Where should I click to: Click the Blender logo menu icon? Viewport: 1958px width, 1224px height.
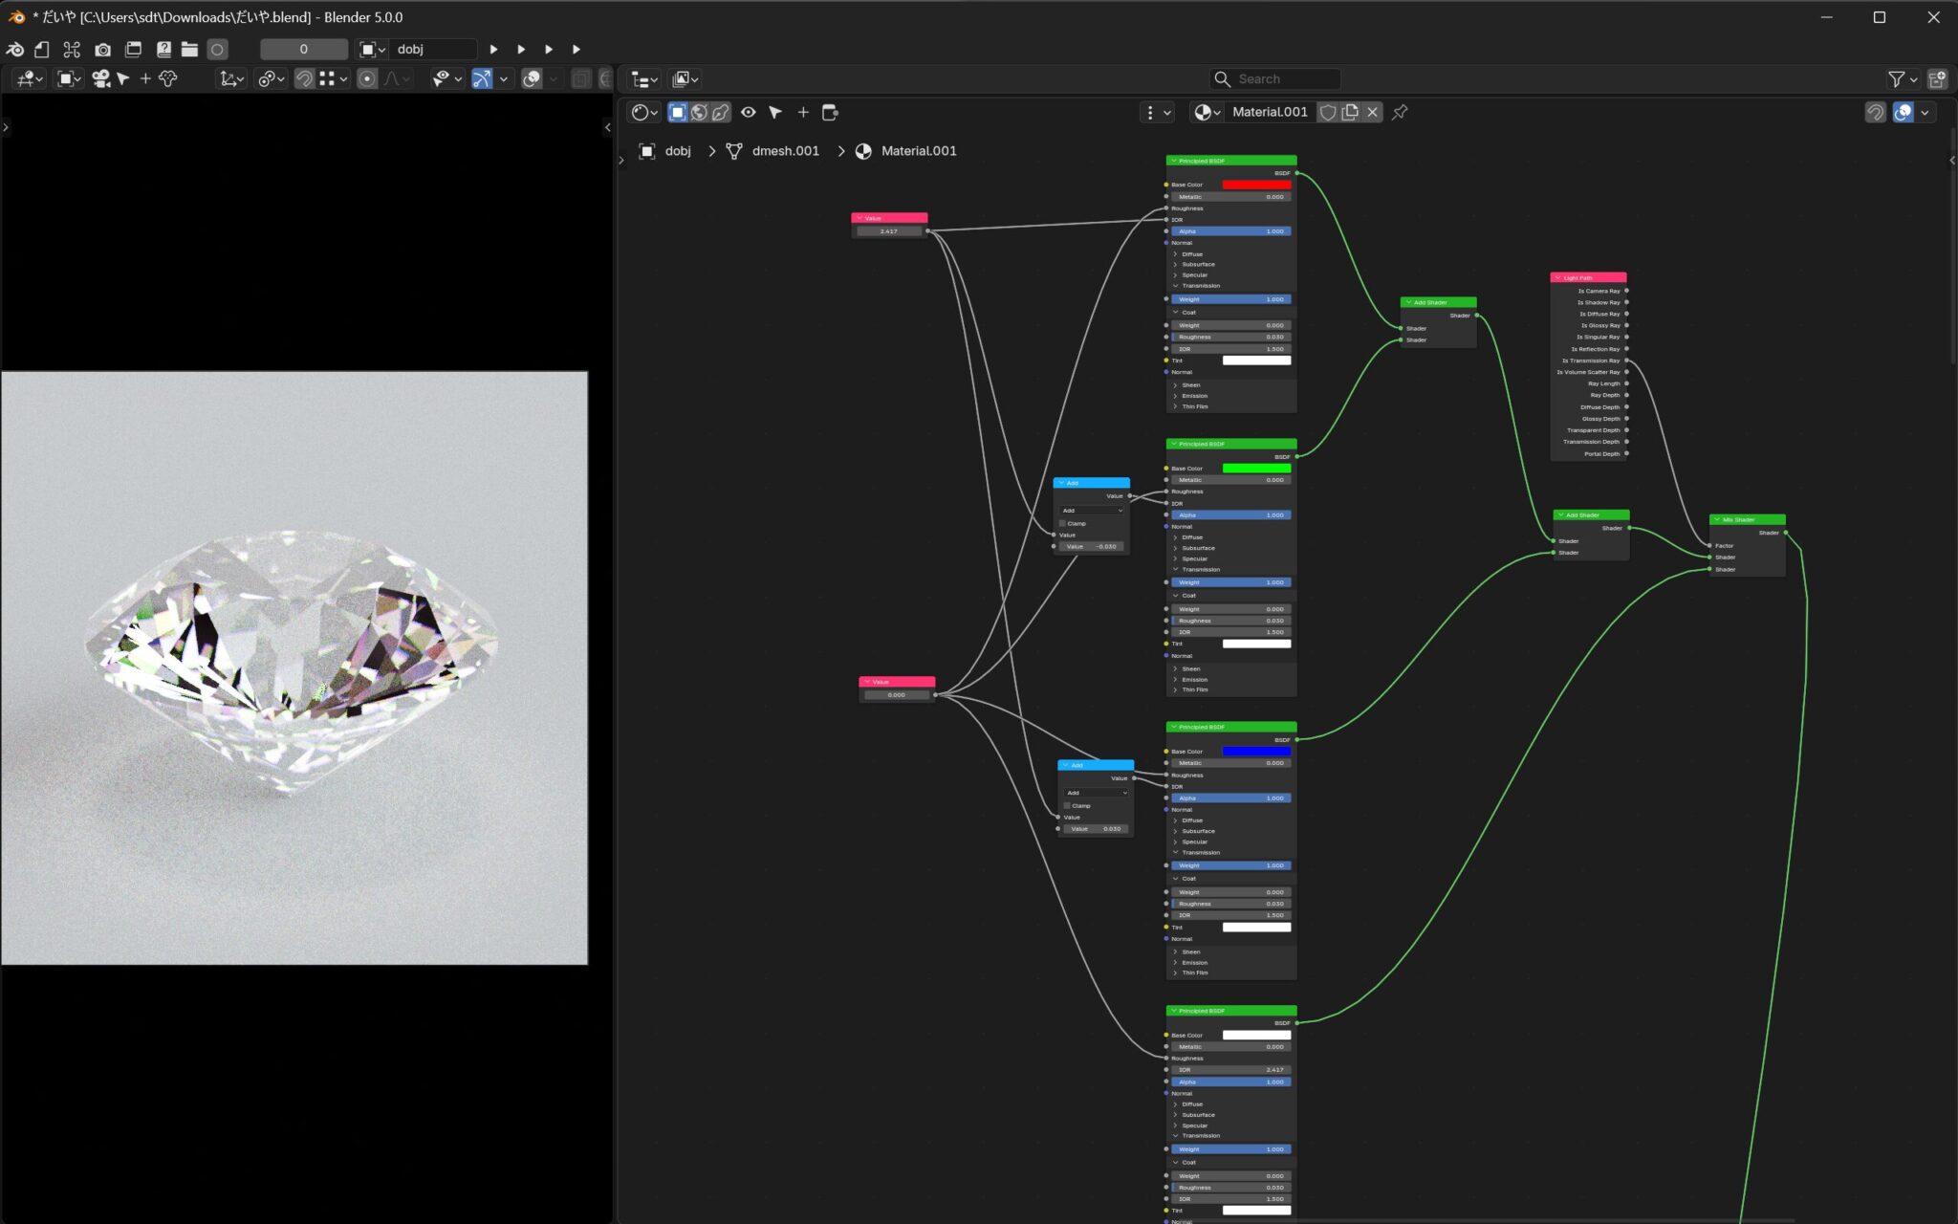pos(15,49)
